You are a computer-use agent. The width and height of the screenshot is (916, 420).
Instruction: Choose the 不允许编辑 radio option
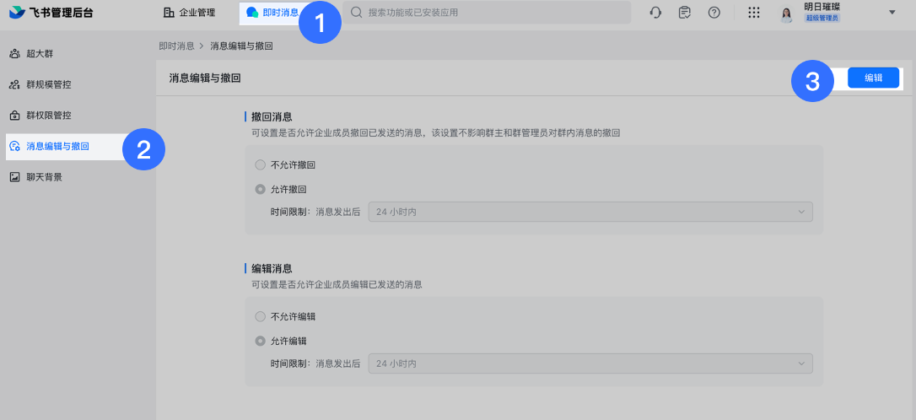pyautogui.click(x=260, y=316)
